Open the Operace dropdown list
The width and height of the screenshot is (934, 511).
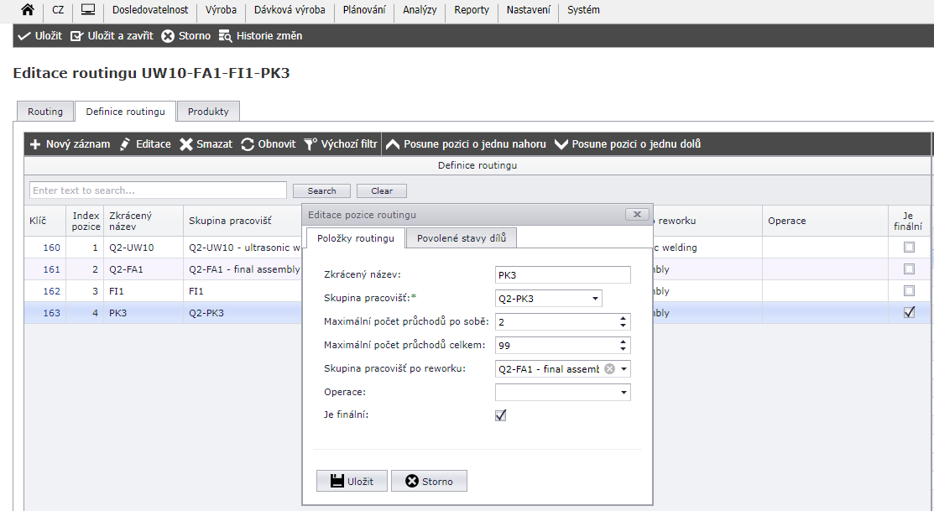coord(624,393)
